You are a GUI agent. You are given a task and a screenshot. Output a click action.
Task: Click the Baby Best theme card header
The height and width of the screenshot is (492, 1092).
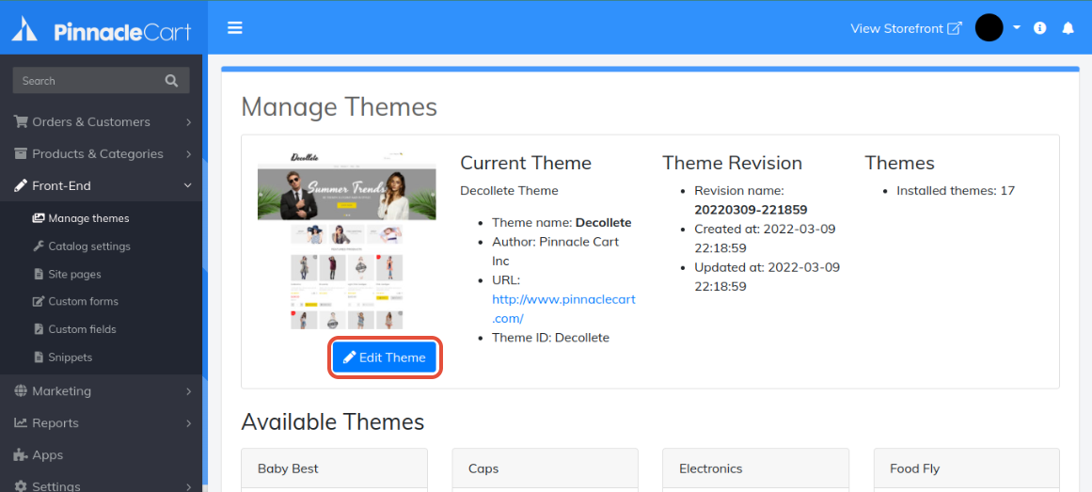tap(334, 468)
